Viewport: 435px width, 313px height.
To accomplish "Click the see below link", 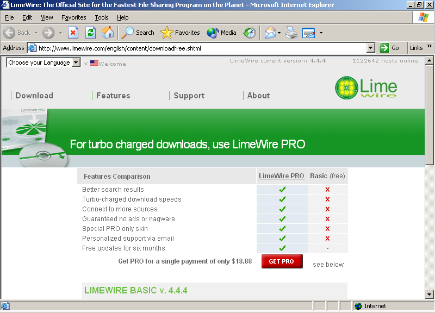I will coord(328,265).
